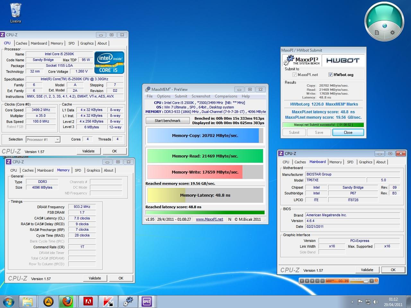
Task: Open reports icon on the Kaspersky gadget
Action: (x=377, y=32)
